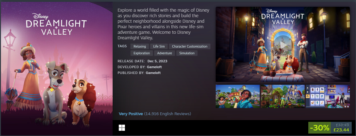Viewport: 356px width, 136px height.
Task: Click the 14,916 English Reviews count
Action: point(168,114)
